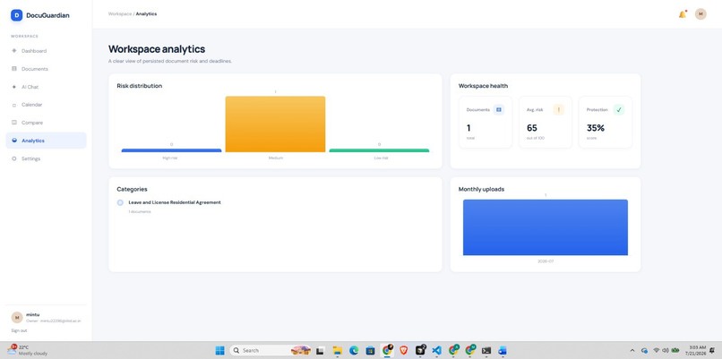Screen dimensions: 722x359
Task: Show hidden system tray icons
Action: click(632, 351)
